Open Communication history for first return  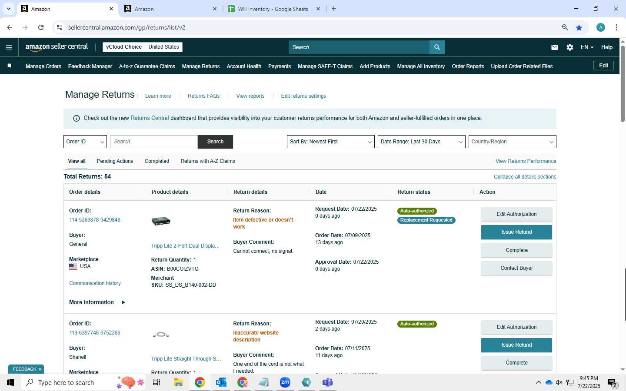tap(95, 283)
